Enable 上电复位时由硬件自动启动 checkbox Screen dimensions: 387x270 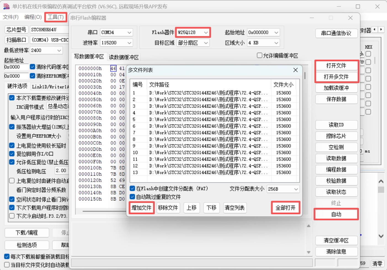tap(12, 181)
